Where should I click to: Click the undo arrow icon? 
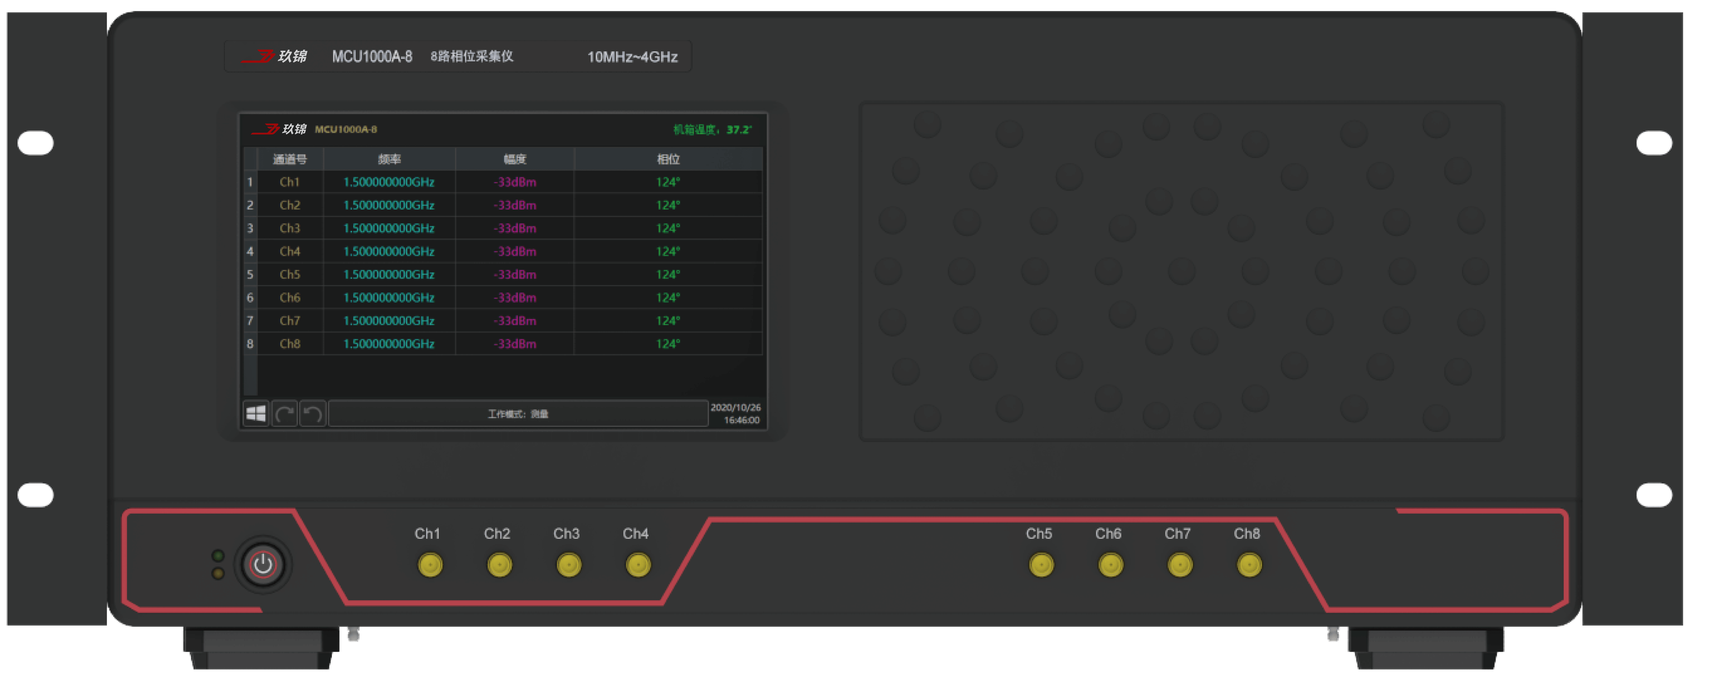pyautogui.click(x=313, y=414)
